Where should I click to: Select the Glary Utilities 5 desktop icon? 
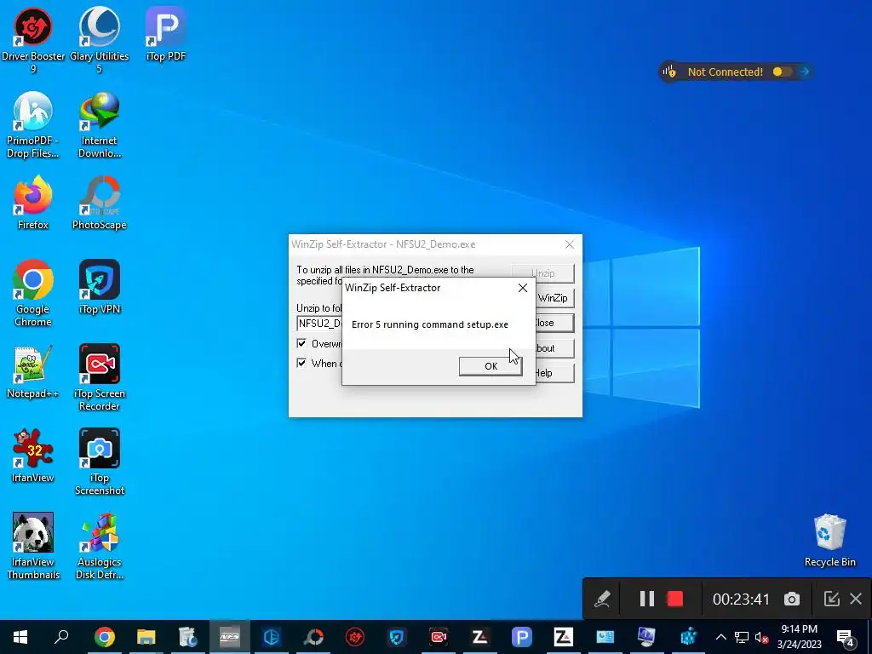click(99, 41)
